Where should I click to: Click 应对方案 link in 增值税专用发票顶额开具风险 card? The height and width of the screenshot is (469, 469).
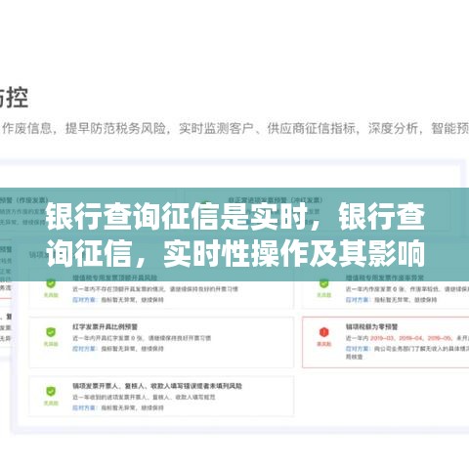point(84,300)
